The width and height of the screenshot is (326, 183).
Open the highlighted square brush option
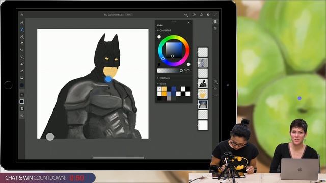tap(22, 102)
